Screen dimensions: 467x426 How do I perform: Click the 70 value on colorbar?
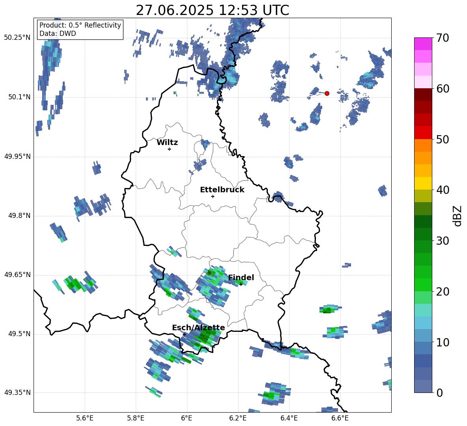tap(443, 38)
